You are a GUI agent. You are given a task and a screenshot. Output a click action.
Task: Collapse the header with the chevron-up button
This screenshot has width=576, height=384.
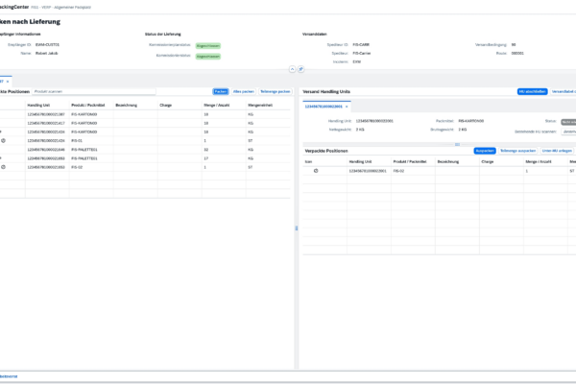[291, 69]
